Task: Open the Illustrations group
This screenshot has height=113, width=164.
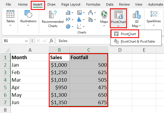Action: pyautogui.click(x=28, y=18)
